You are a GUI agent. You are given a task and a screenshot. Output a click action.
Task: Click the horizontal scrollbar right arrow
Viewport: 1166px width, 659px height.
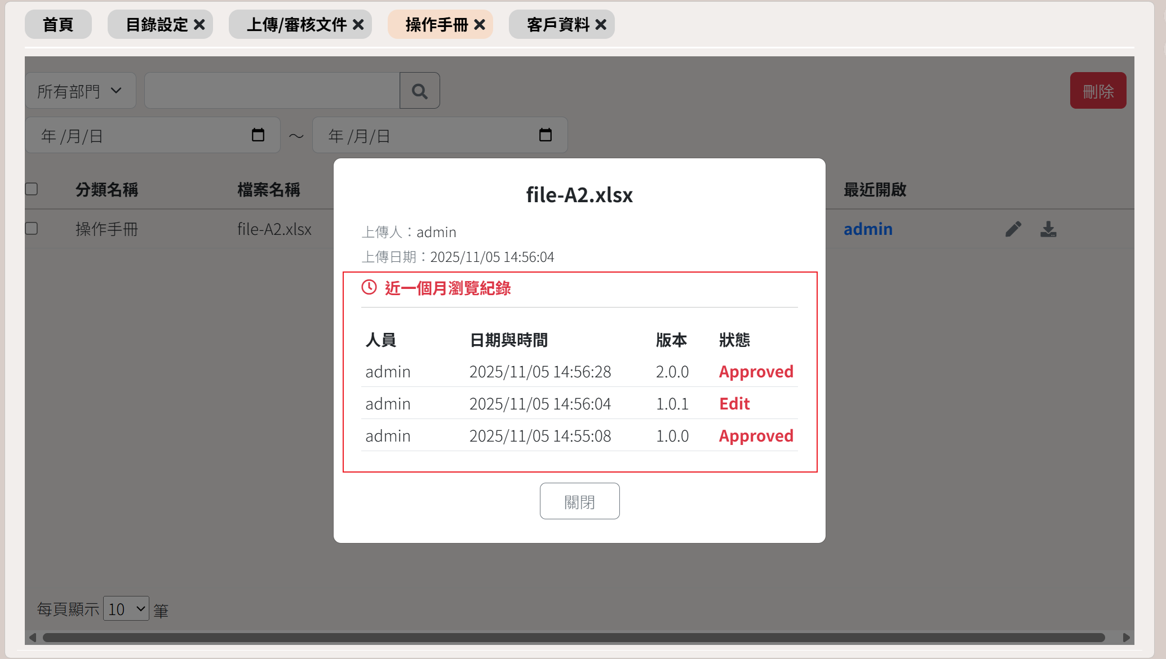pyautogui.click(x=1126, y=638)
